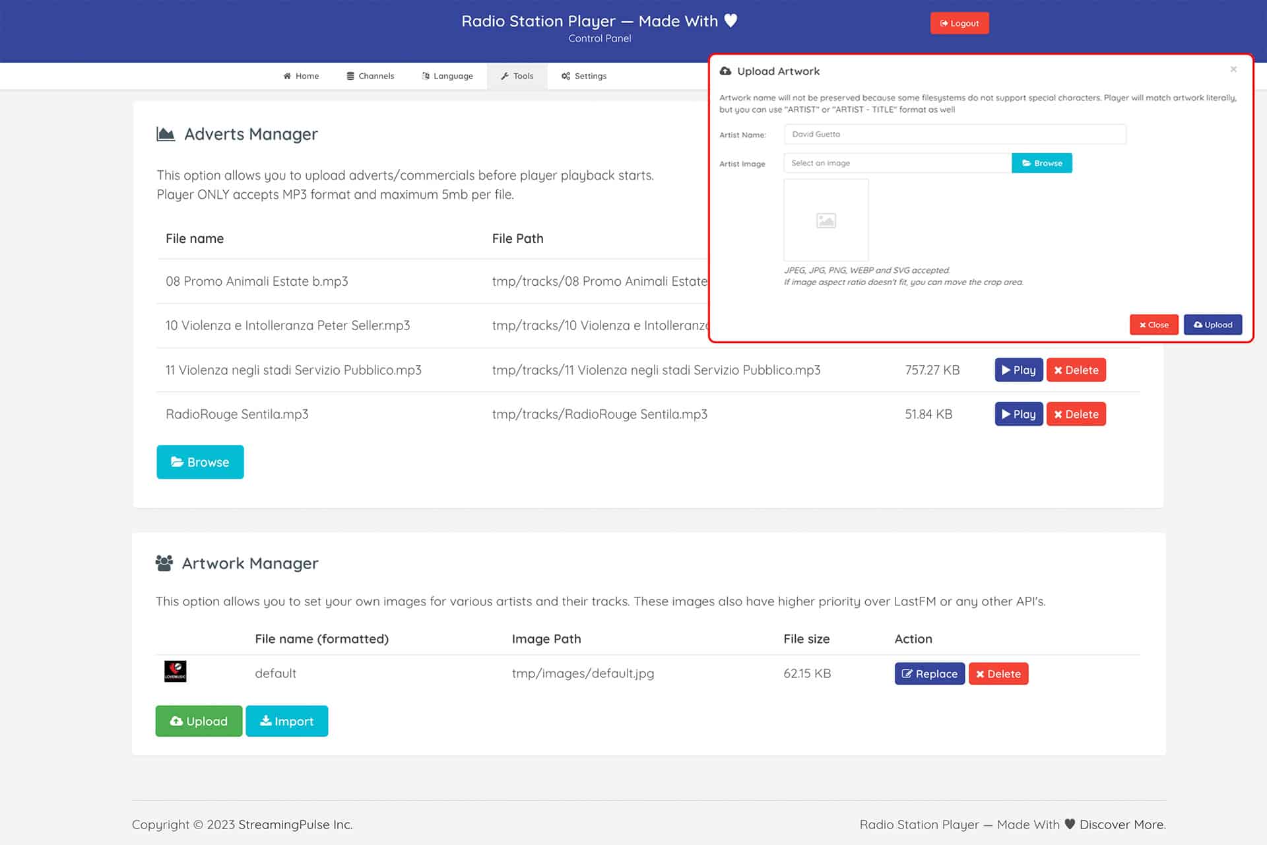
Task: Click the Image Path column header
Action: pos(546,639)
